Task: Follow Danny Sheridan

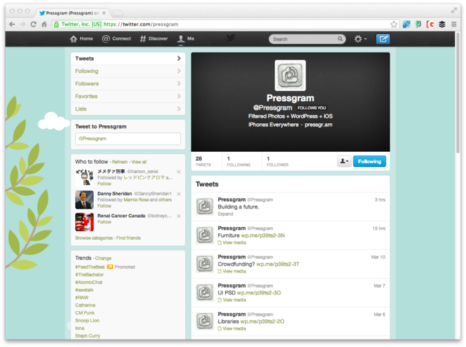Action: point(105,206)
